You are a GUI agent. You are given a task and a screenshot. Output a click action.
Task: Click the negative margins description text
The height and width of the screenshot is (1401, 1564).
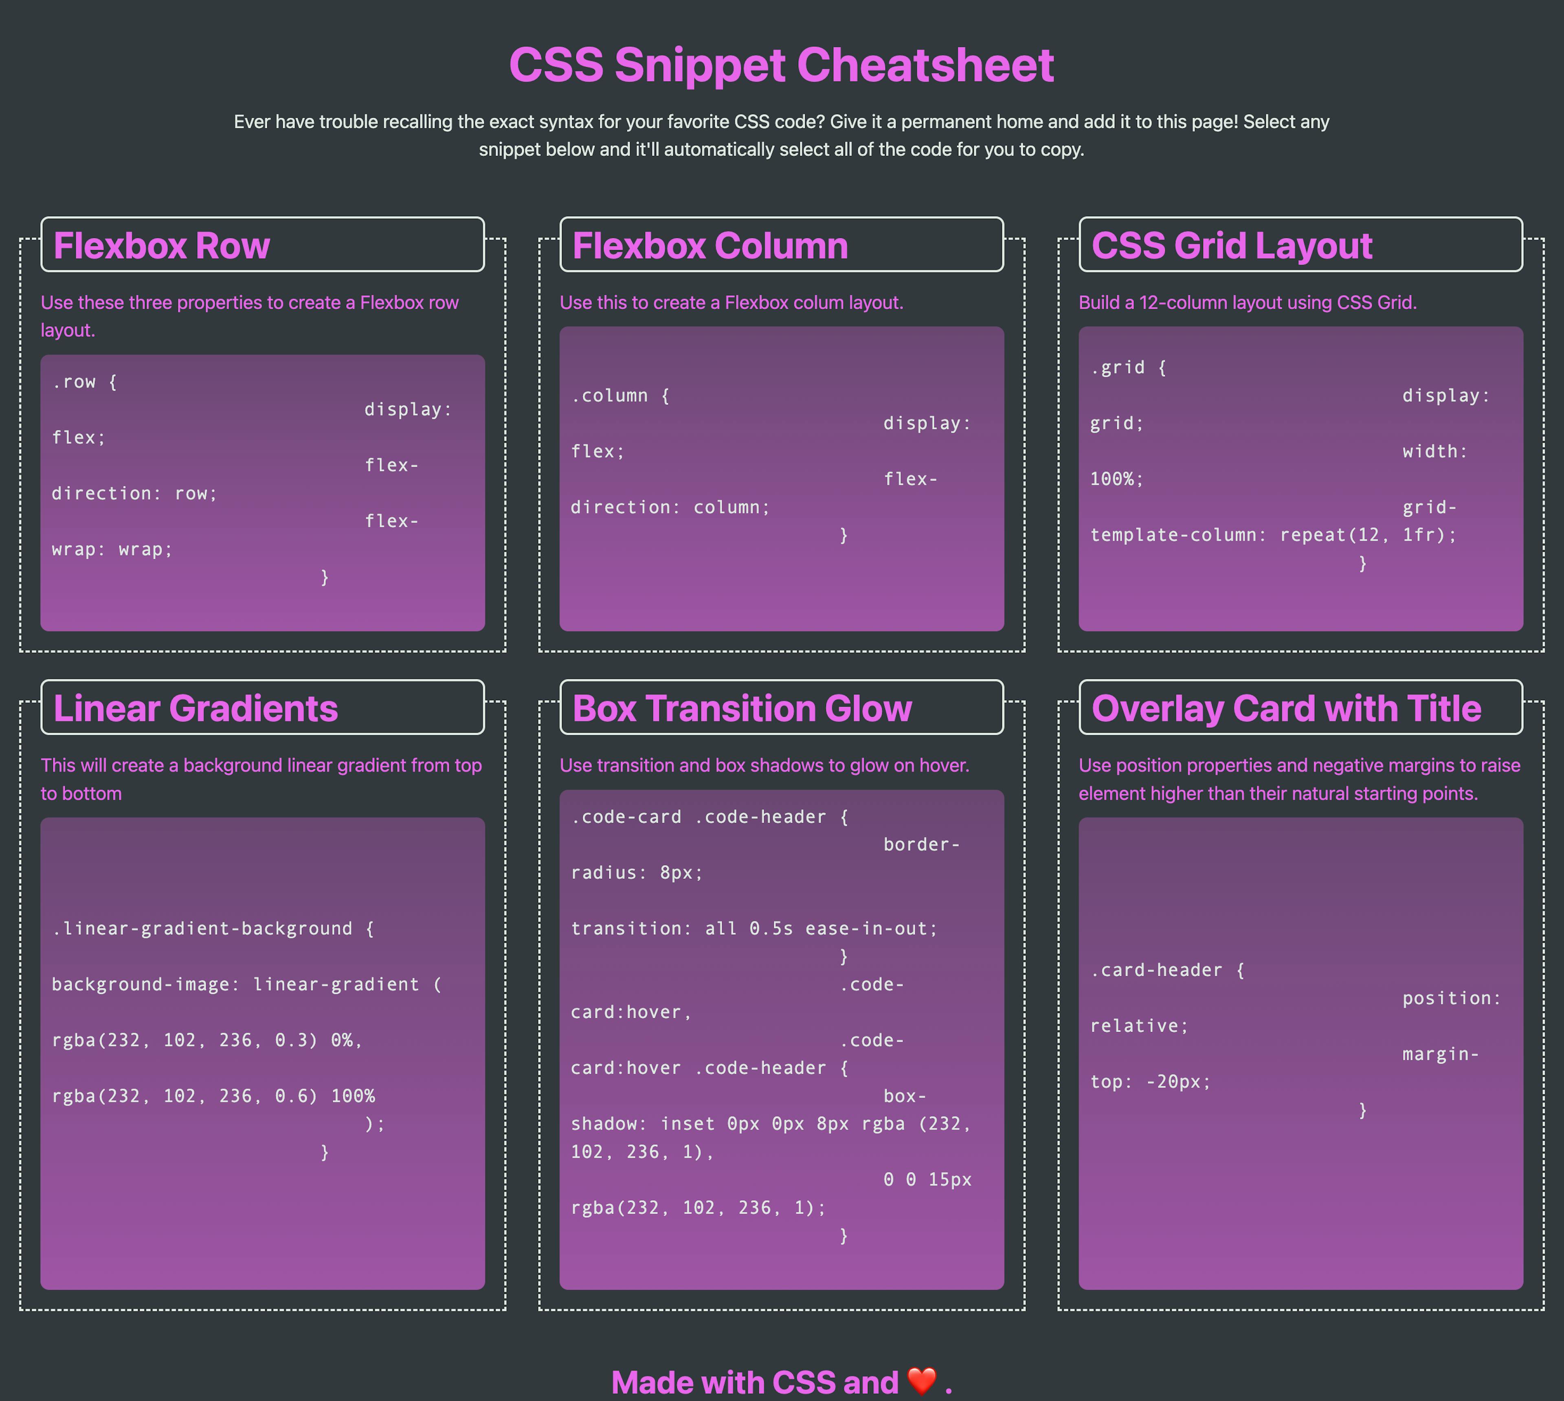[x=1299, y=779]
